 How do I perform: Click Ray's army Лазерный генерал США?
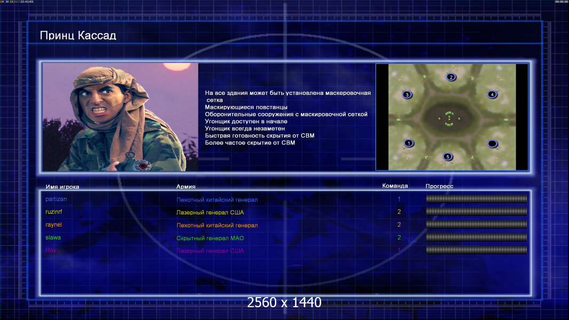click(x=210, y=251)
